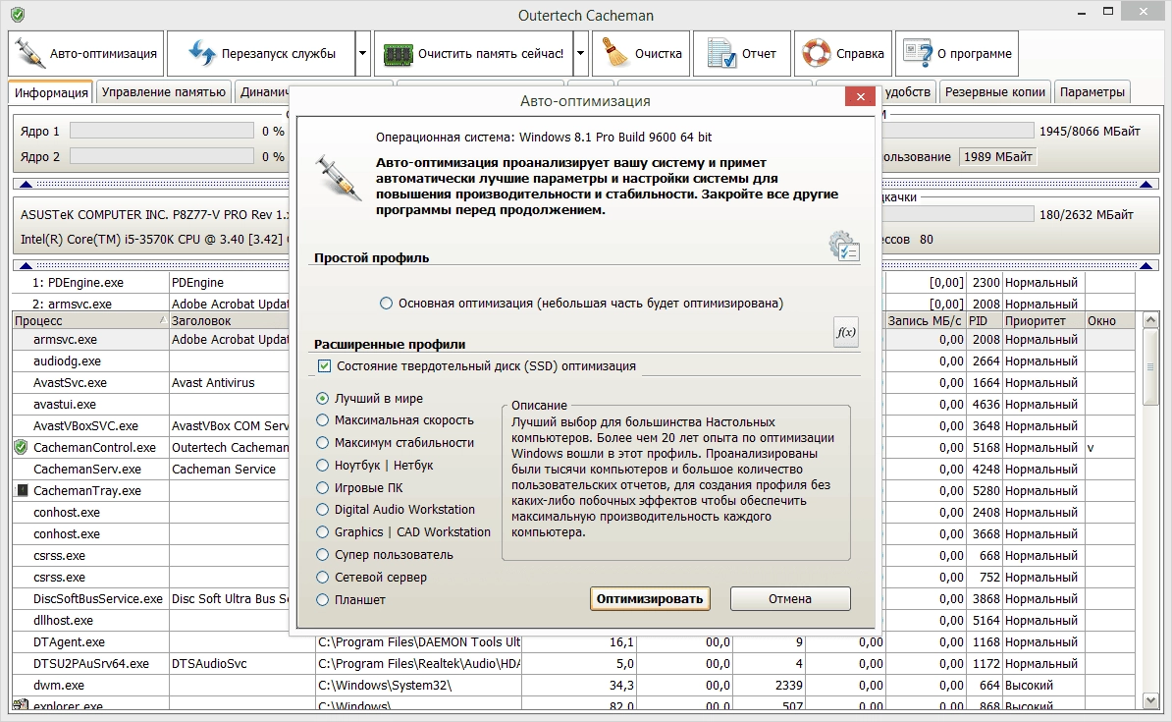The width and height of the screenshot is (1172, 722).
Task: Select Digital Audio Workstation profile
Action: 396,510
